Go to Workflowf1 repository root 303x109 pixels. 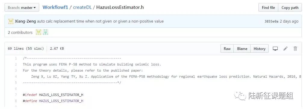click(x=55, y=7)
